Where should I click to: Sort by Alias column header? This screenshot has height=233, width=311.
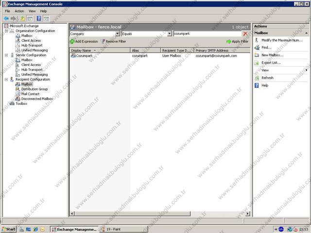pos(145,50)
